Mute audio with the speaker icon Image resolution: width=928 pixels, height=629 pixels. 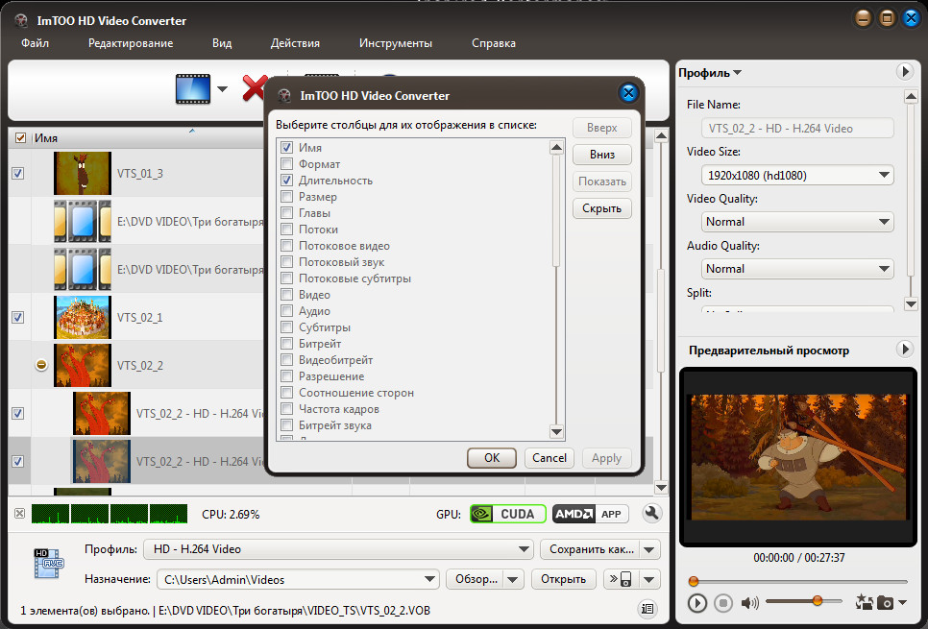pyautogui.click(x=749, y=603)
